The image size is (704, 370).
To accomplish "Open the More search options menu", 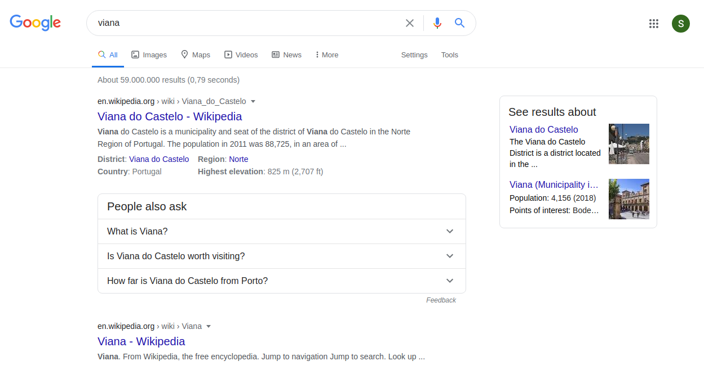I will pos(327,55).
